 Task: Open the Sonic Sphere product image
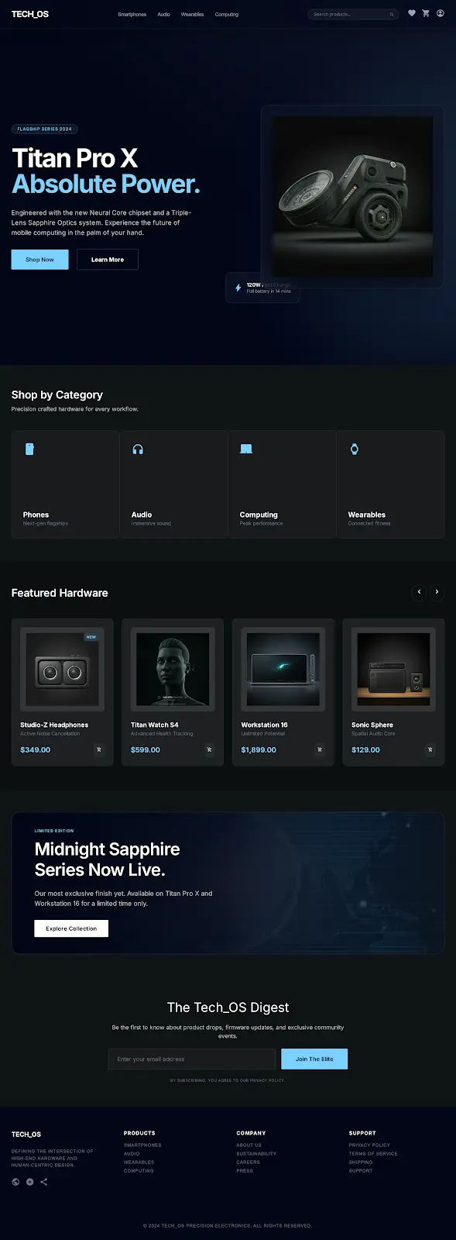[x=393, y=669]
